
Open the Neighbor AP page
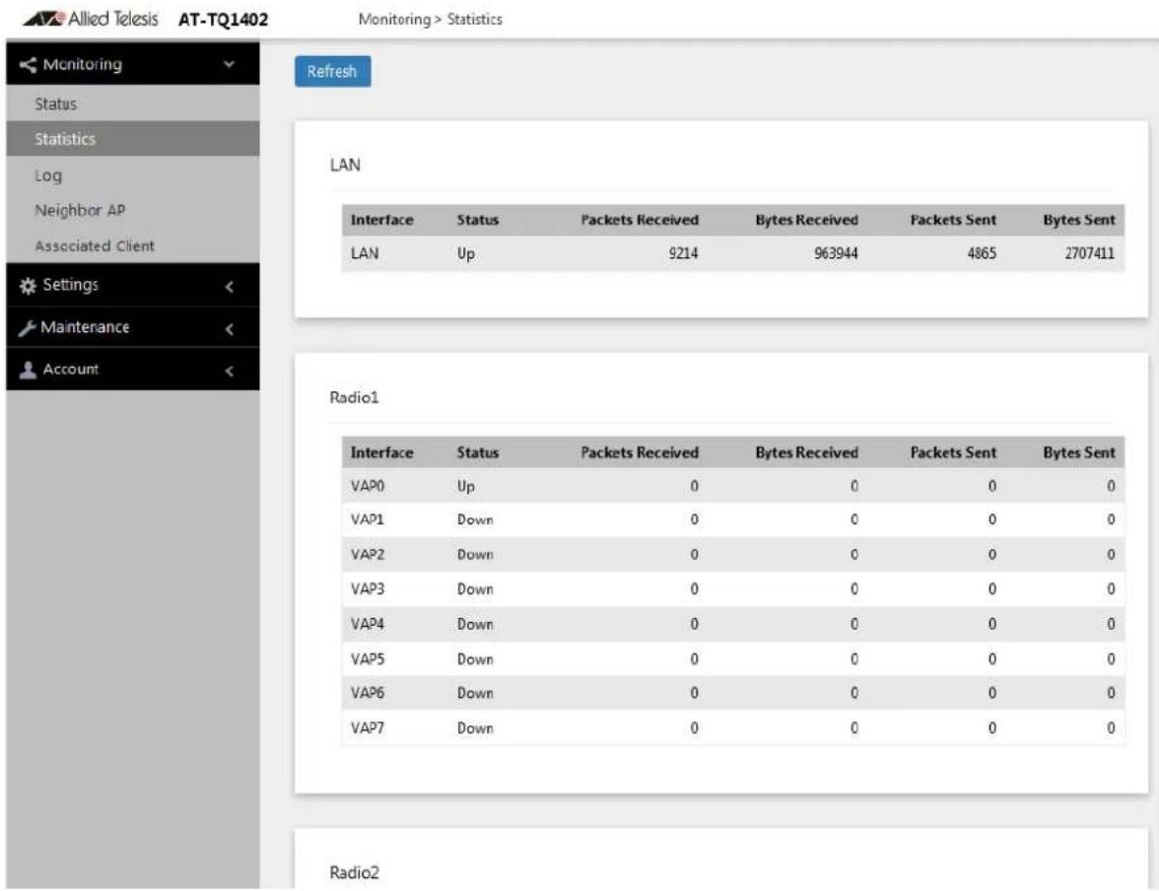[x=133, y=210]
